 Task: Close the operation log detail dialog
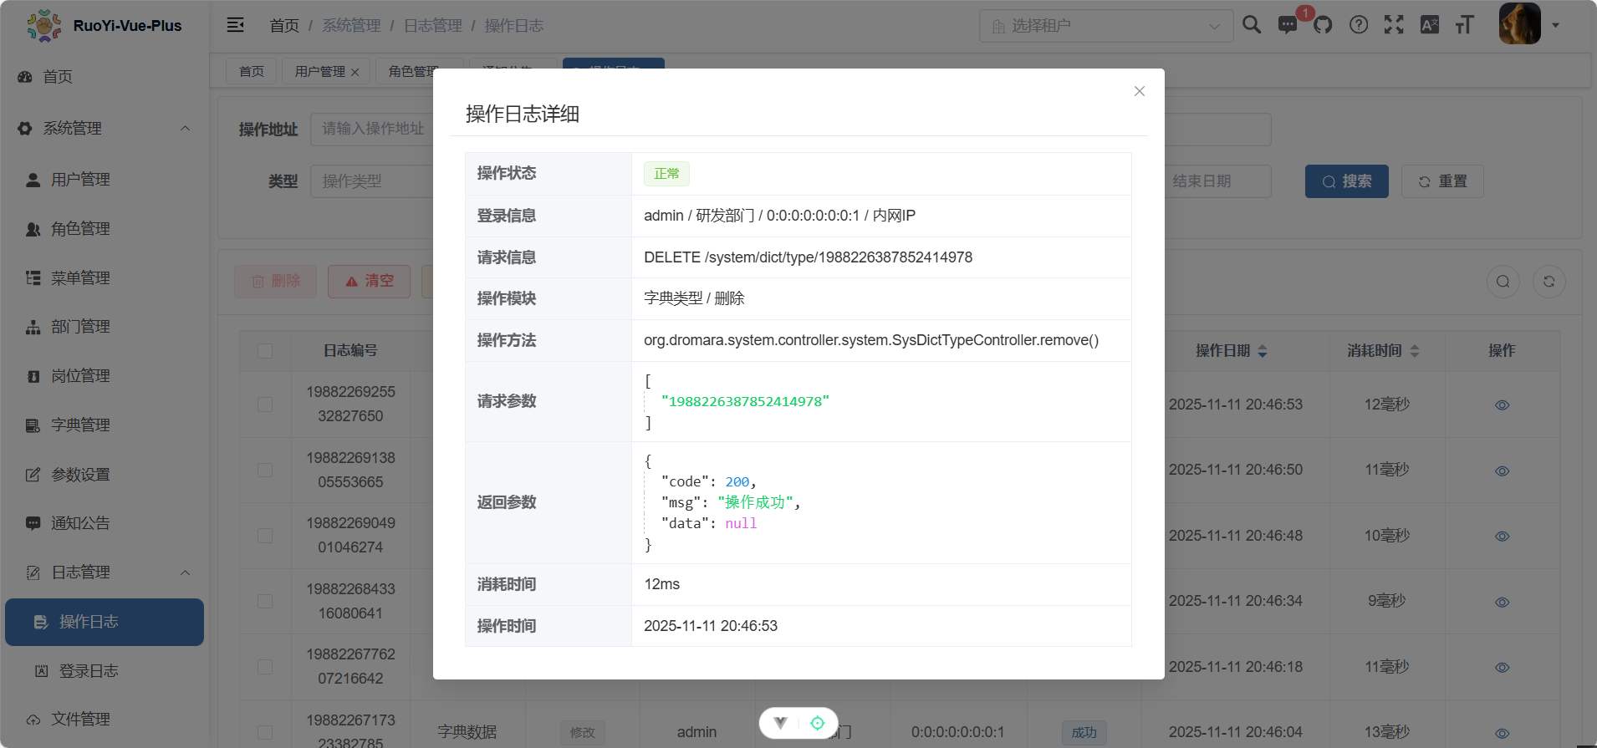(x=1139, y=91)
